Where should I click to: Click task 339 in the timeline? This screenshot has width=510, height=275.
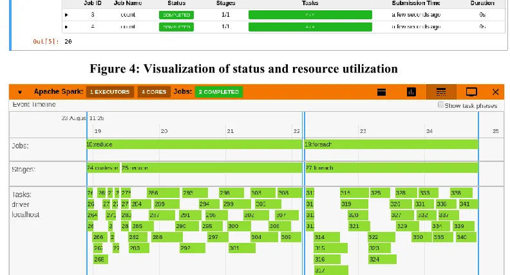click(x=464, y=226)
